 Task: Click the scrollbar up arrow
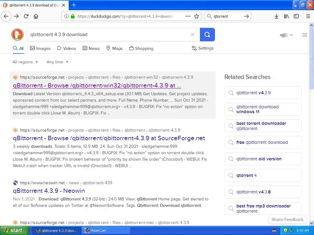[311, 25]
